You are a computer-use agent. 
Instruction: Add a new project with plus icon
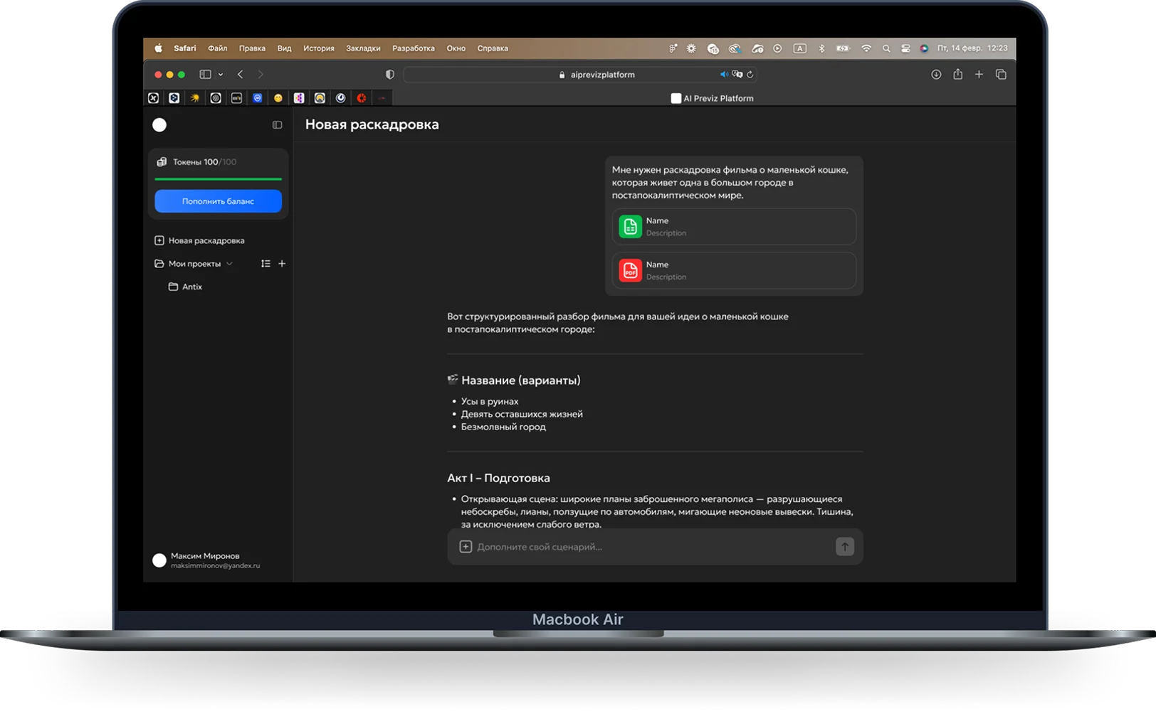[x=282, y=264]
